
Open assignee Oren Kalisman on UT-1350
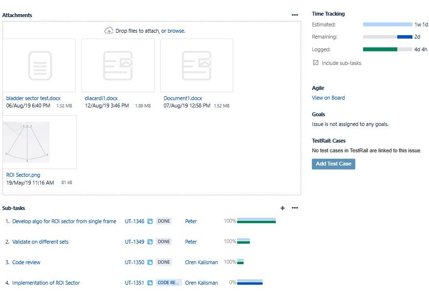click(x=202, y=262)
